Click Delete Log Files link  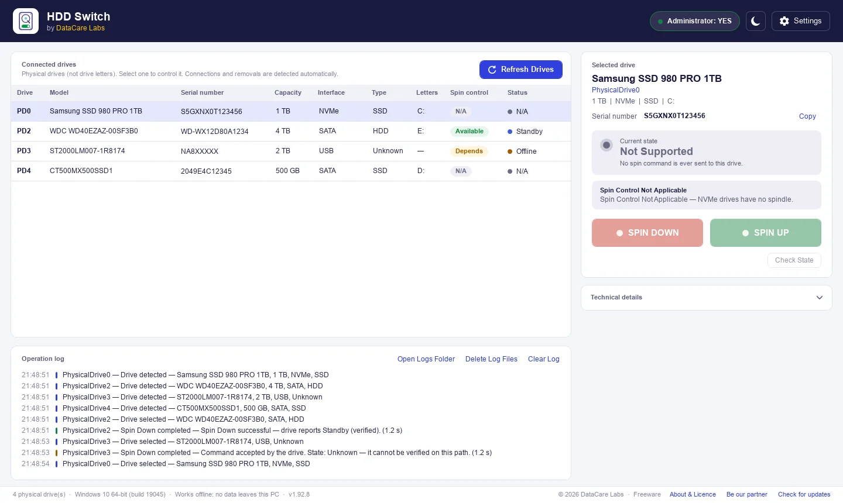coord(491,359)
